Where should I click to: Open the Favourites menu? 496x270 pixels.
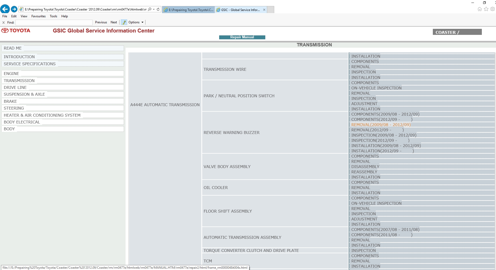tap(39, 16)
